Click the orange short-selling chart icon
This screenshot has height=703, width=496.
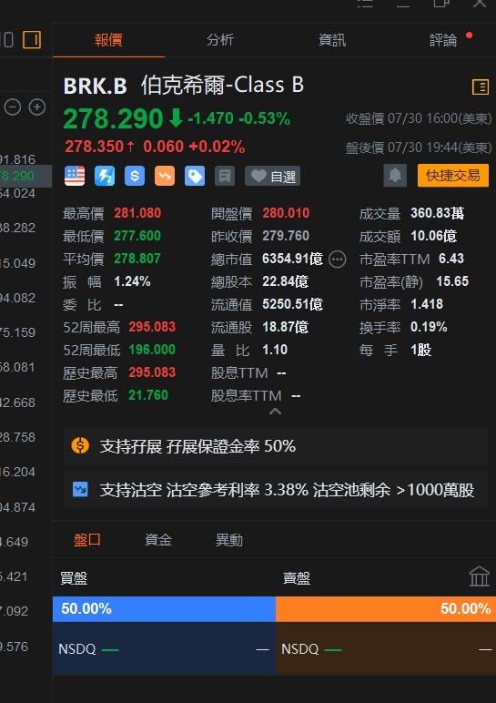coord(165,176)
